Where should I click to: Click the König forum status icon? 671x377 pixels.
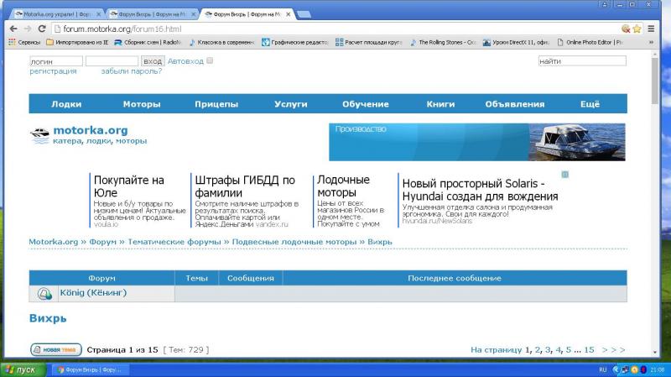pyautogui.click(x=44, y=294)
